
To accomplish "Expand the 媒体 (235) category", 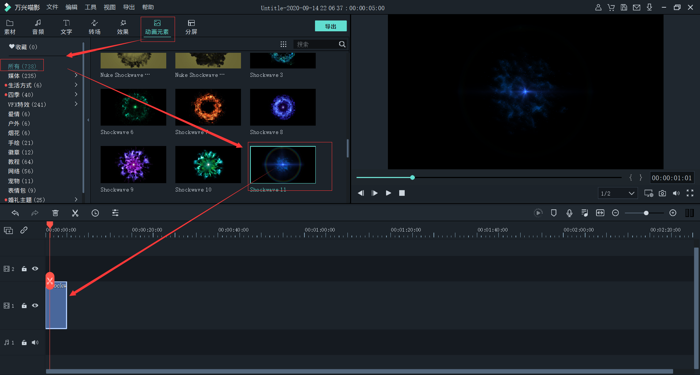I will (76, 75).
